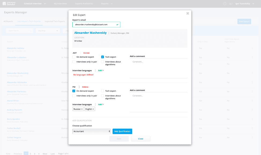This screenshot has height=155, width=261.
Task: Delete the .NET qualification
Action: click(86, 53)
